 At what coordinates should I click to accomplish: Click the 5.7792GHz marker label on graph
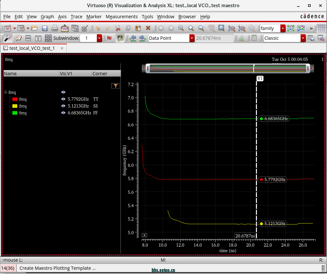point(273,180)
